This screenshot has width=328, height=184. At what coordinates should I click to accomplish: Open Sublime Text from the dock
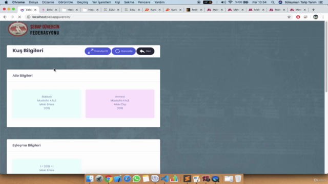click(x=187, y=179)
